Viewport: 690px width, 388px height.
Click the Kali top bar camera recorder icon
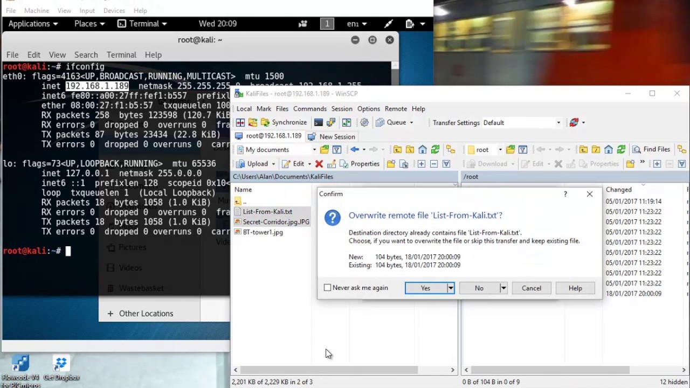click(x=303, y=24)
